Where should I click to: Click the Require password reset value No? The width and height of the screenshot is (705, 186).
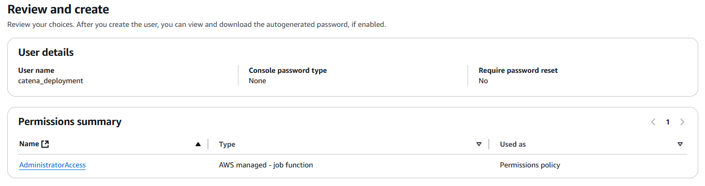[483, 81]
